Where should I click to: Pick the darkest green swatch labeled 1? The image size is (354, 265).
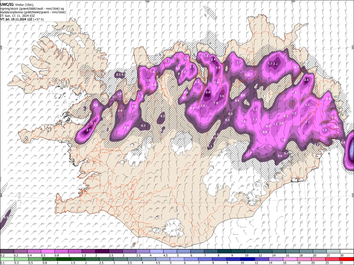(x=64, y=259)
